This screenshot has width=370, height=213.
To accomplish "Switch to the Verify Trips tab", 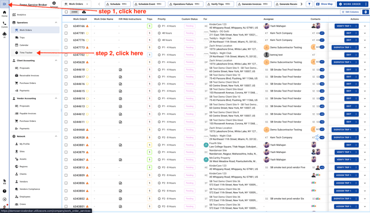I will [220, 4].
